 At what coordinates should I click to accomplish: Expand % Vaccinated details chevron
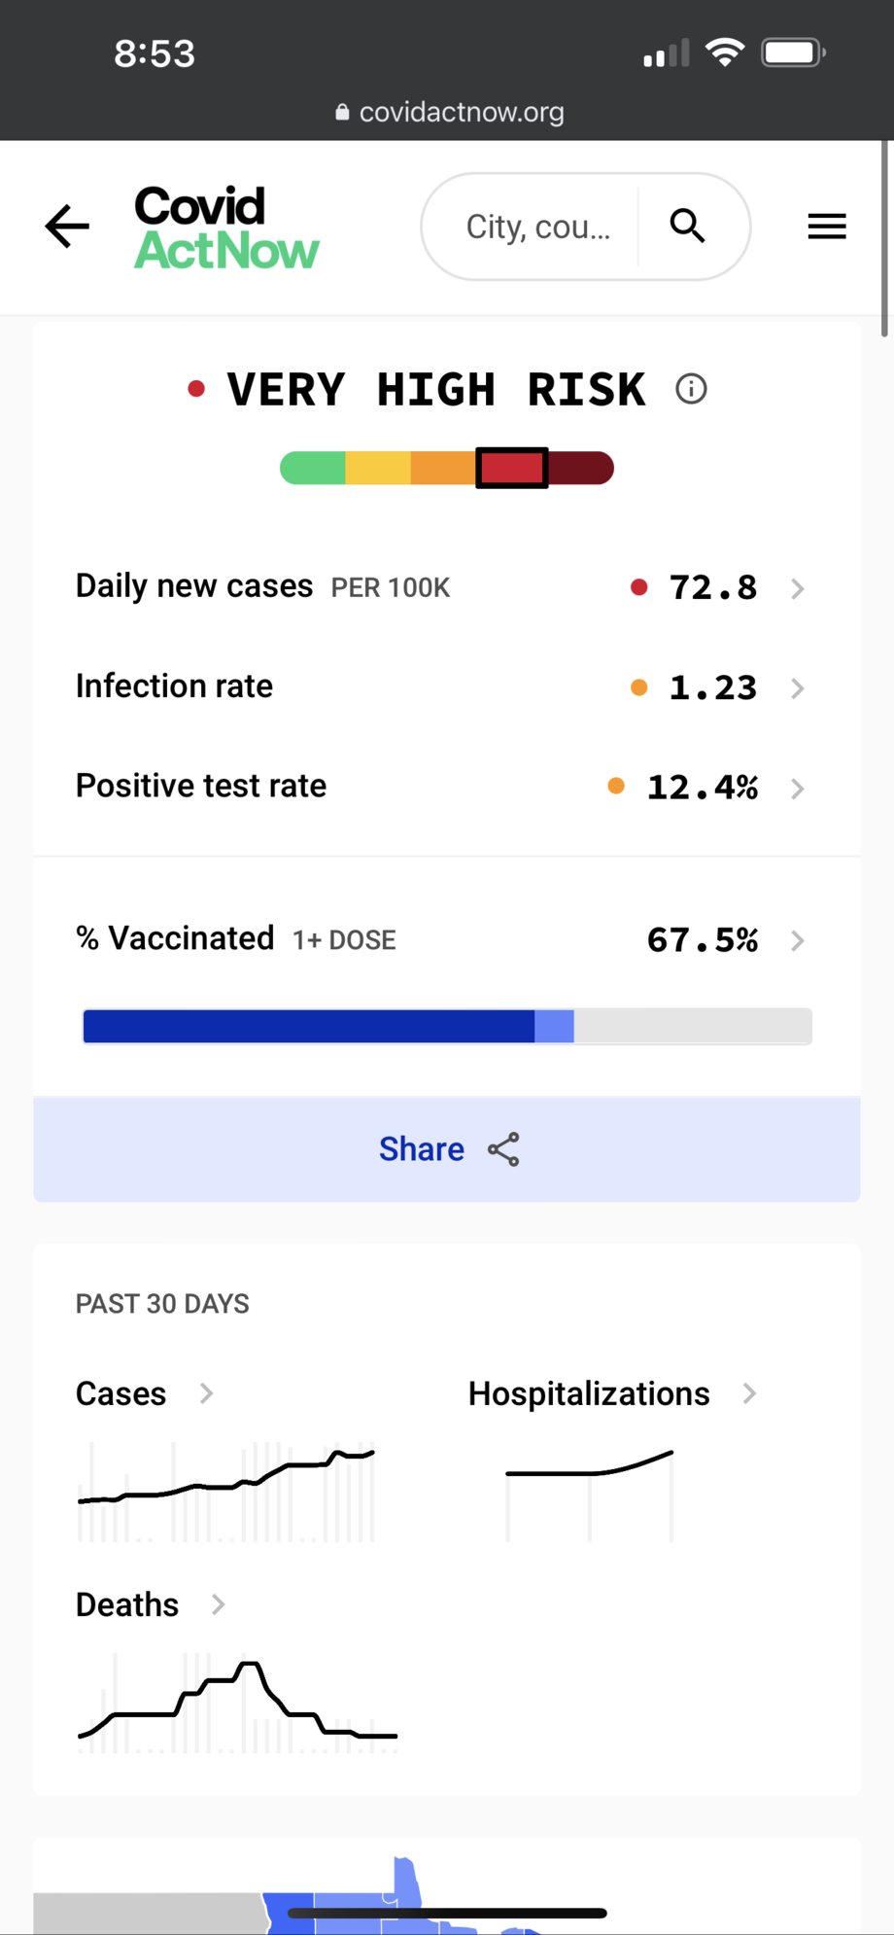797,940
